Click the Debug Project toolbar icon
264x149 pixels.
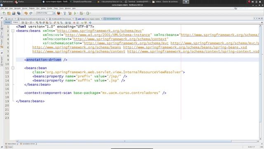click(x=81, y=13)
